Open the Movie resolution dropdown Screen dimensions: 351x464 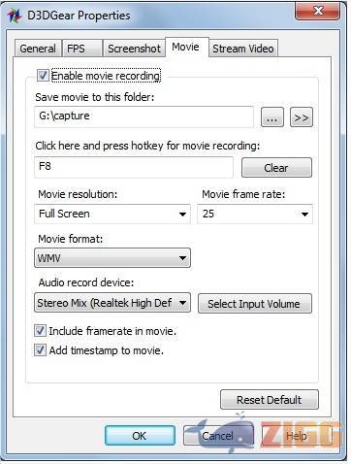pyautogui.click(x=112, y=214)
